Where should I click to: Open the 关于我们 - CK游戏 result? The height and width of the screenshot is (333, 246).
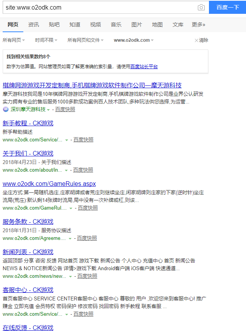coord(28,154)
